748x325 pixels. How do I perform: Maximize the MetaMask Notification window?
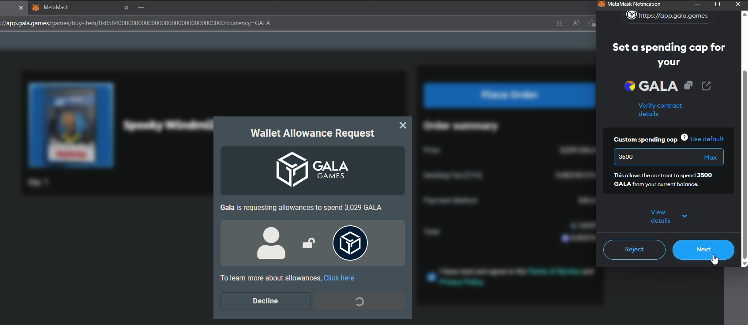click(x=718, y=4)
